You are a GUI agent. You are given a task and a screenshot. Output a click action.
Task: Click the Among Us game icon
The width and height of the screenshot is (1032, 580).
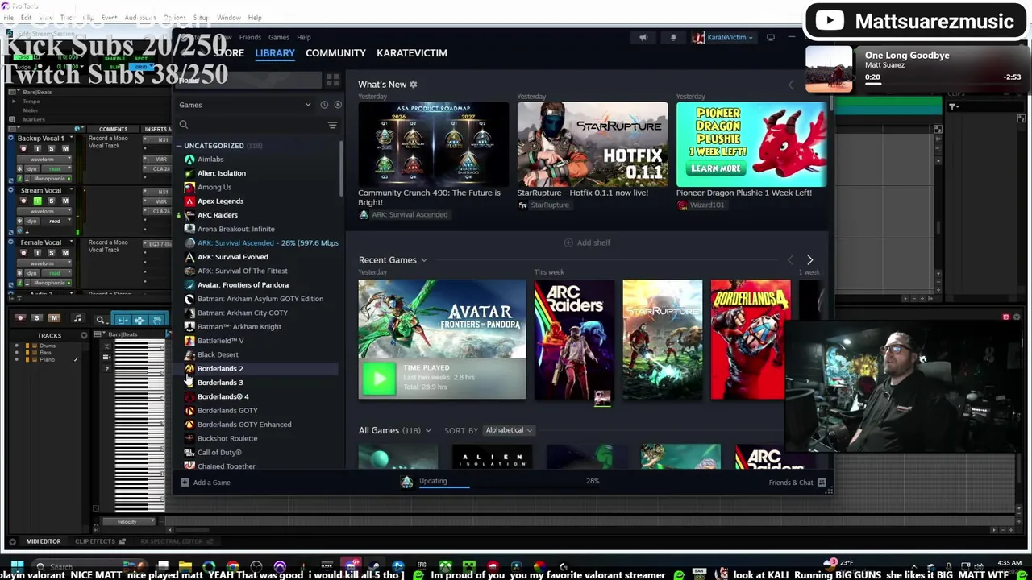(189, 187)
